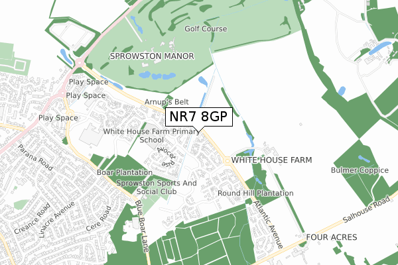This screenshot has width=398, height=265.
Task: Click the Bulmer Coppice label
Action: click(360, 170)
